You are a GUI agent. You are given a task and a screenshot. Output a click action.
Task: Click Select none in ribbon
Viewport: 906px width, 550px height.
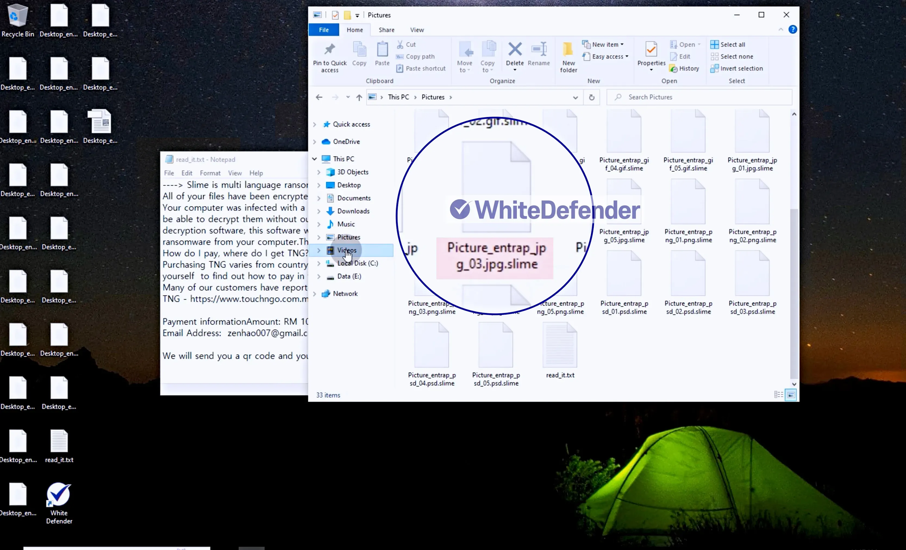click(x=732, y=56)
